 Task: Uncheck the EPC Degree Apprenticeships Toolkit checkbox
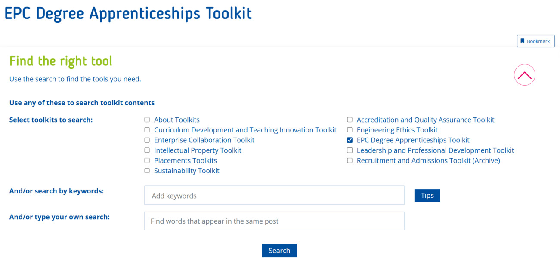(350, 140)
